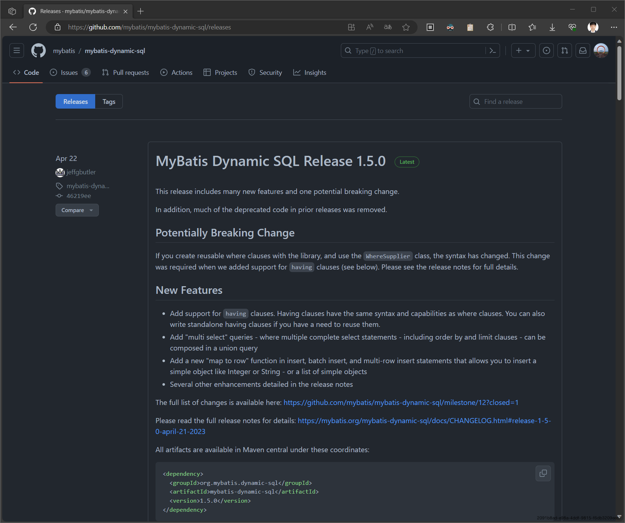Screen dimensions: 625x523
Task: Open the tab actions workspace icon
Action: tap(12, 11)
